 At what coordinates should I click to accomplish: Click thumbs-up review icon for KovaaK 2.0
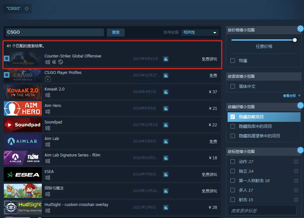coord(166,92)
